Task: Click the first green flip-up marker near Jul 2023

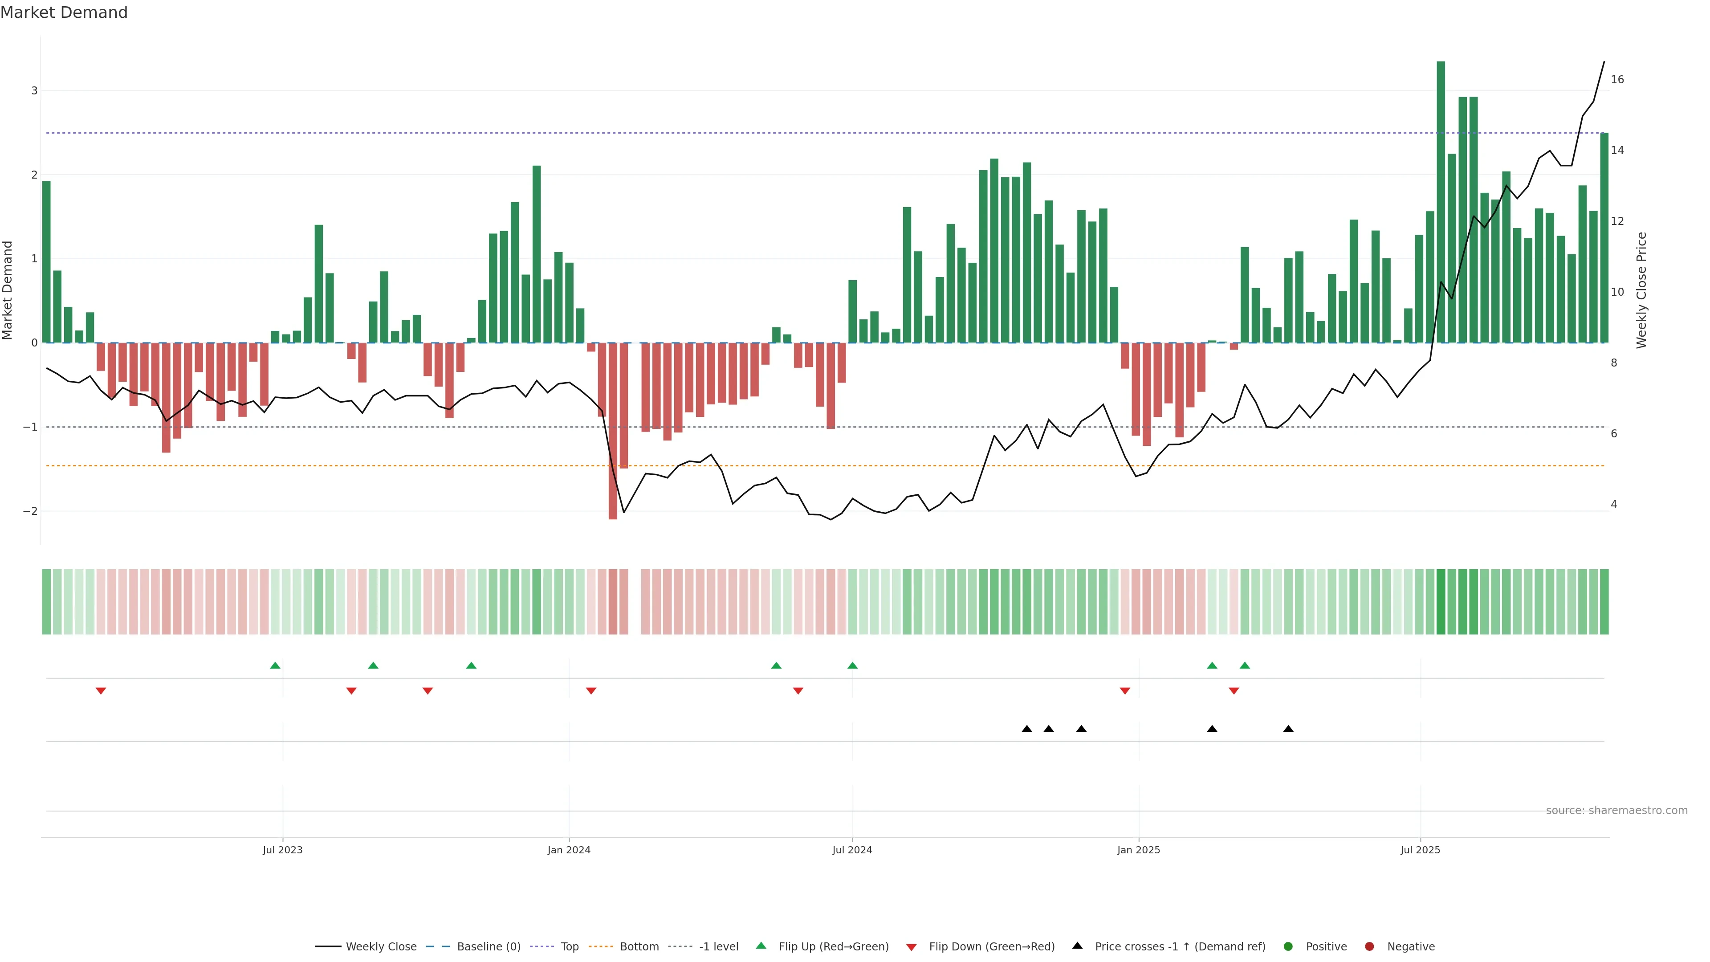Action: (276, 665)
